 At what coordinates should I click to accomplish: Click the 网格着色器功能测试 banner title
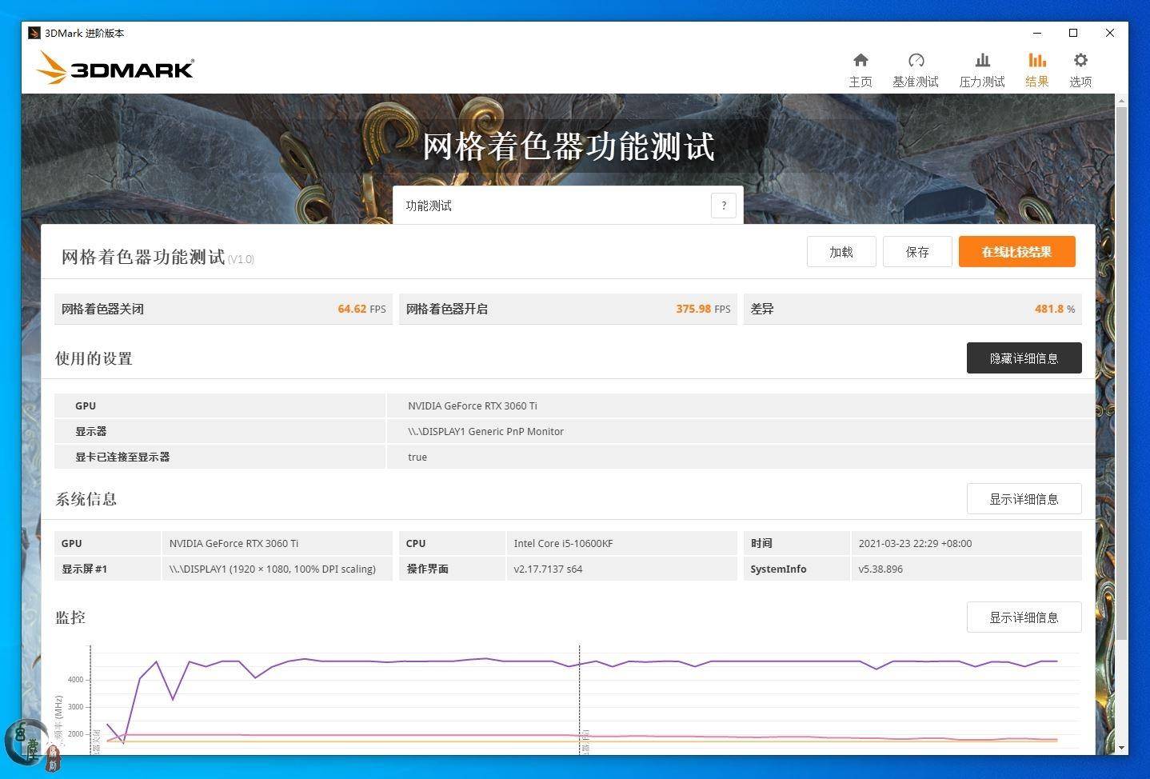(568, 146)
